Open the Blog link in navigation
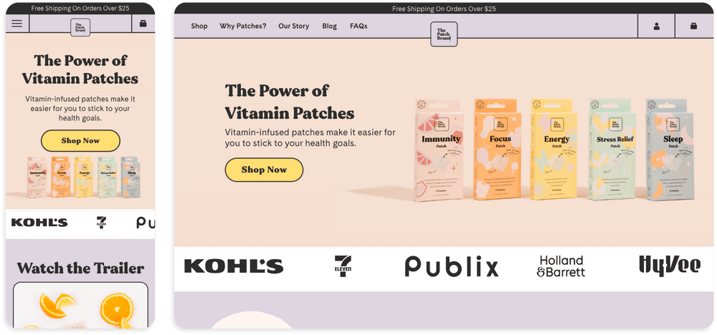 329,26
